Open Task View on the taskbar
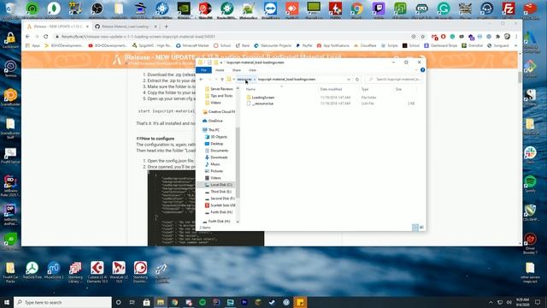The image size is (547, 308). (x=132, y=302)
